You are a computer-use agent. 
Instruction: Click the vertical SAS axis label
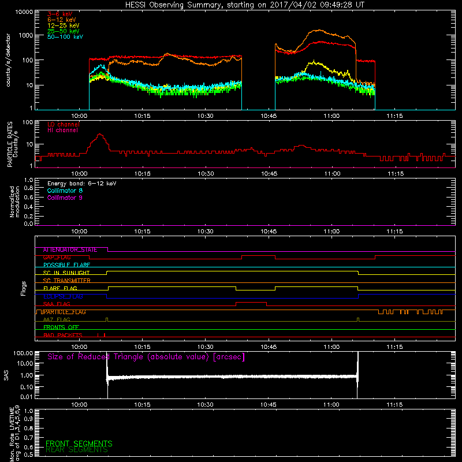(x=6, y=375)
